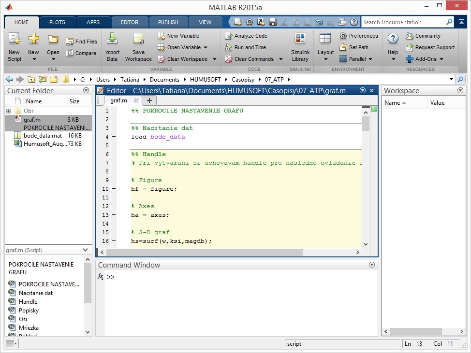This screenshot has width=471, height=353.
Task: Jump to Popisky section
Action: pos(29,311)
